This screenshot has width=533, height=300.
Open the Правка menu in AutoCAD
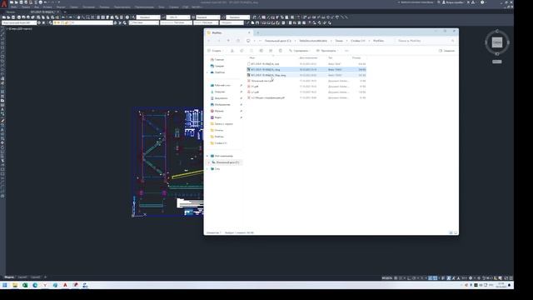tap(26, 7)
